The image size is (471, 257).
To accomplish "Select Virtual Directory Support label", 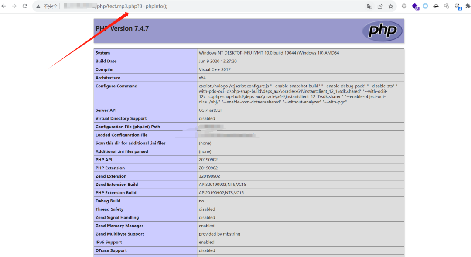I will [121, 118].
